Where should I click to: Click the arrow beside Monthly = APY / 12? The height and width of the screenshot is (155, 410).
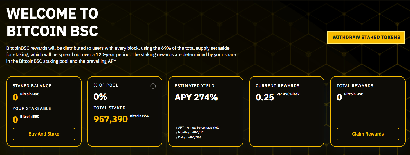point(176,133)
